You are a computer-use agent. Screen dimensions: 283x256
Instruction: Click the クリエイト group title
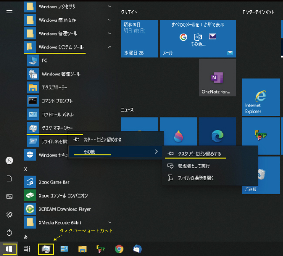[x=129, y=12]
